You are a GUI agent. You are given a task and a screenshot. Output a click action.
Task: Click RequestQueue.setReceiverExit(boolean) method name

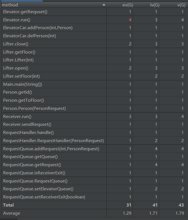pyautogui.click(x=44, y=197)
